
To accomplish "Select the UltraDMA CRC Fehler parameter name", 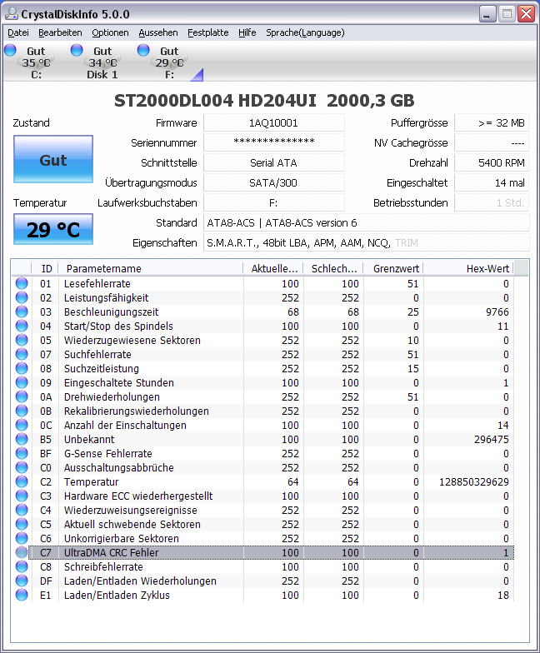I will coord(112,553).
